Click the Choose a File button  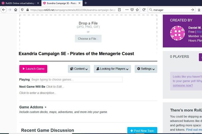pos(88,39)
